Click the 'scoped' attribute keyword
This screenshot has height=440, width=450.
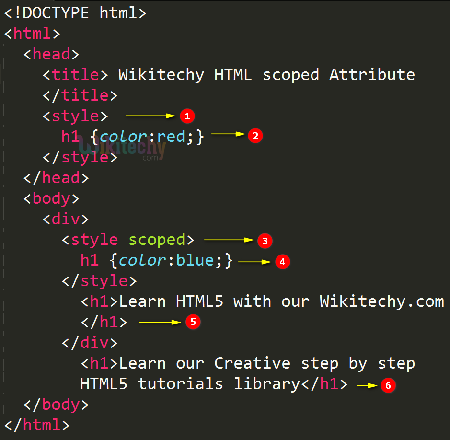tap(157, 240)
